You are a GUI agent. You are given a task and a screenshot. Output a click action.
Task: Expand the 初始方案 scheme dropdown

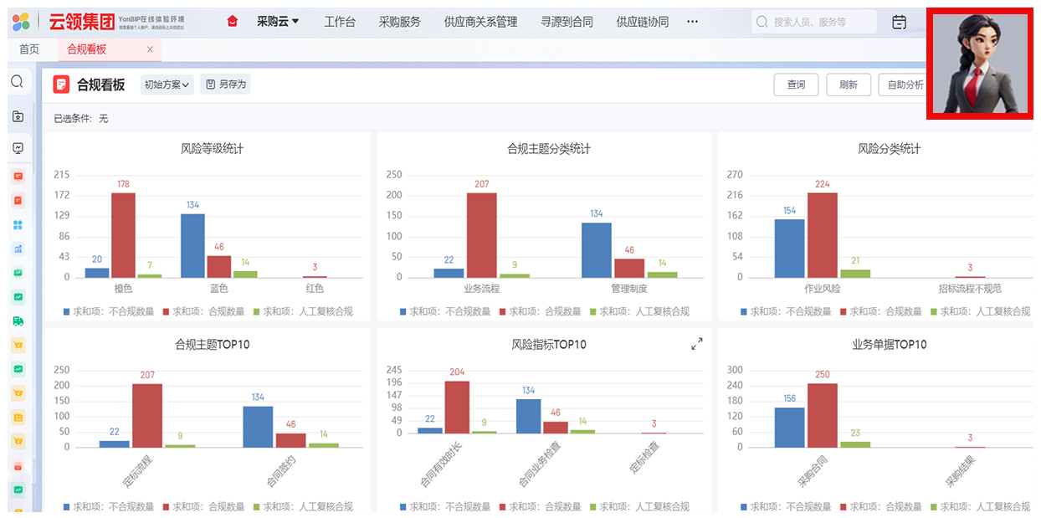(x=167, y=85)
